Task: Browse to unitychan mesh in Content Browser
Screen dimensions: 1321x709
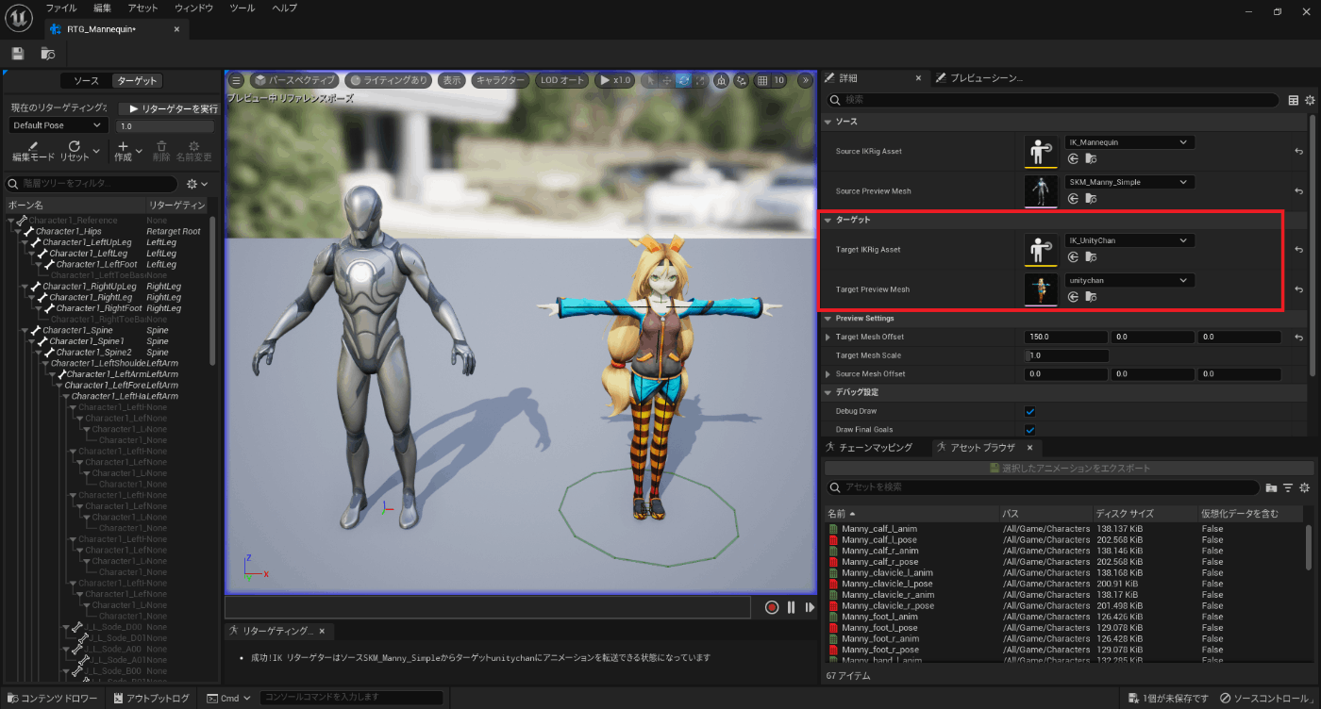Action: point(1090,296)
